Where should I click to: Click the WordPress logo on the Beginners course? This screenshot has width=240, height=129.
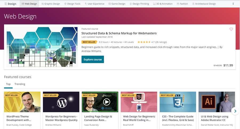pos(62,103)
